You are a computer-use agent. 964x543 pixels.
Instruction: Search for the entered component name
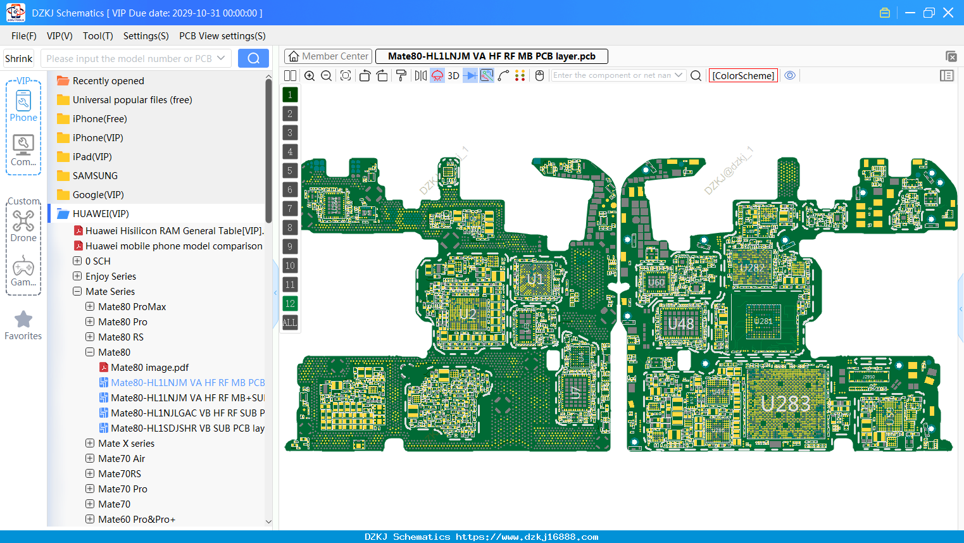pos(696,75)
